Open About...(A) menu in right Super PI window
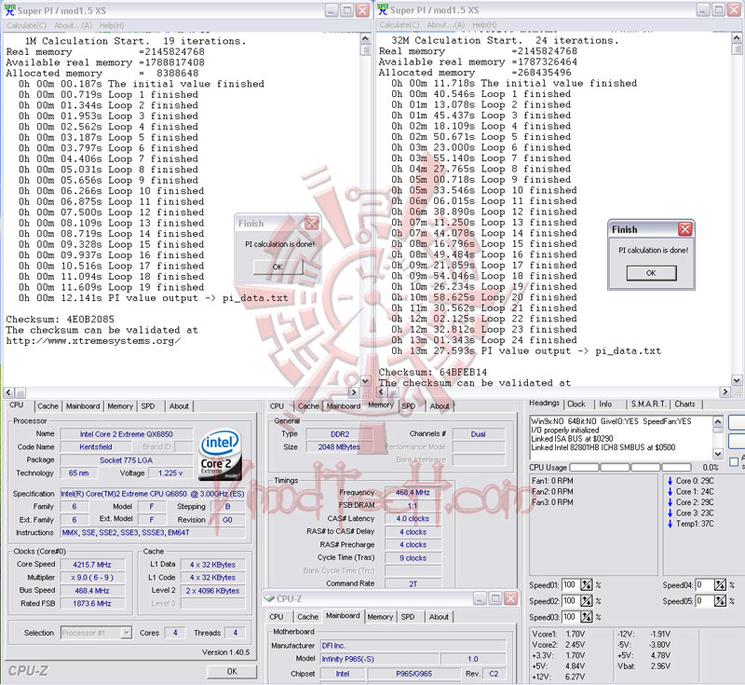This screenshot has height=685, width=745. click(x=446, y=25)
